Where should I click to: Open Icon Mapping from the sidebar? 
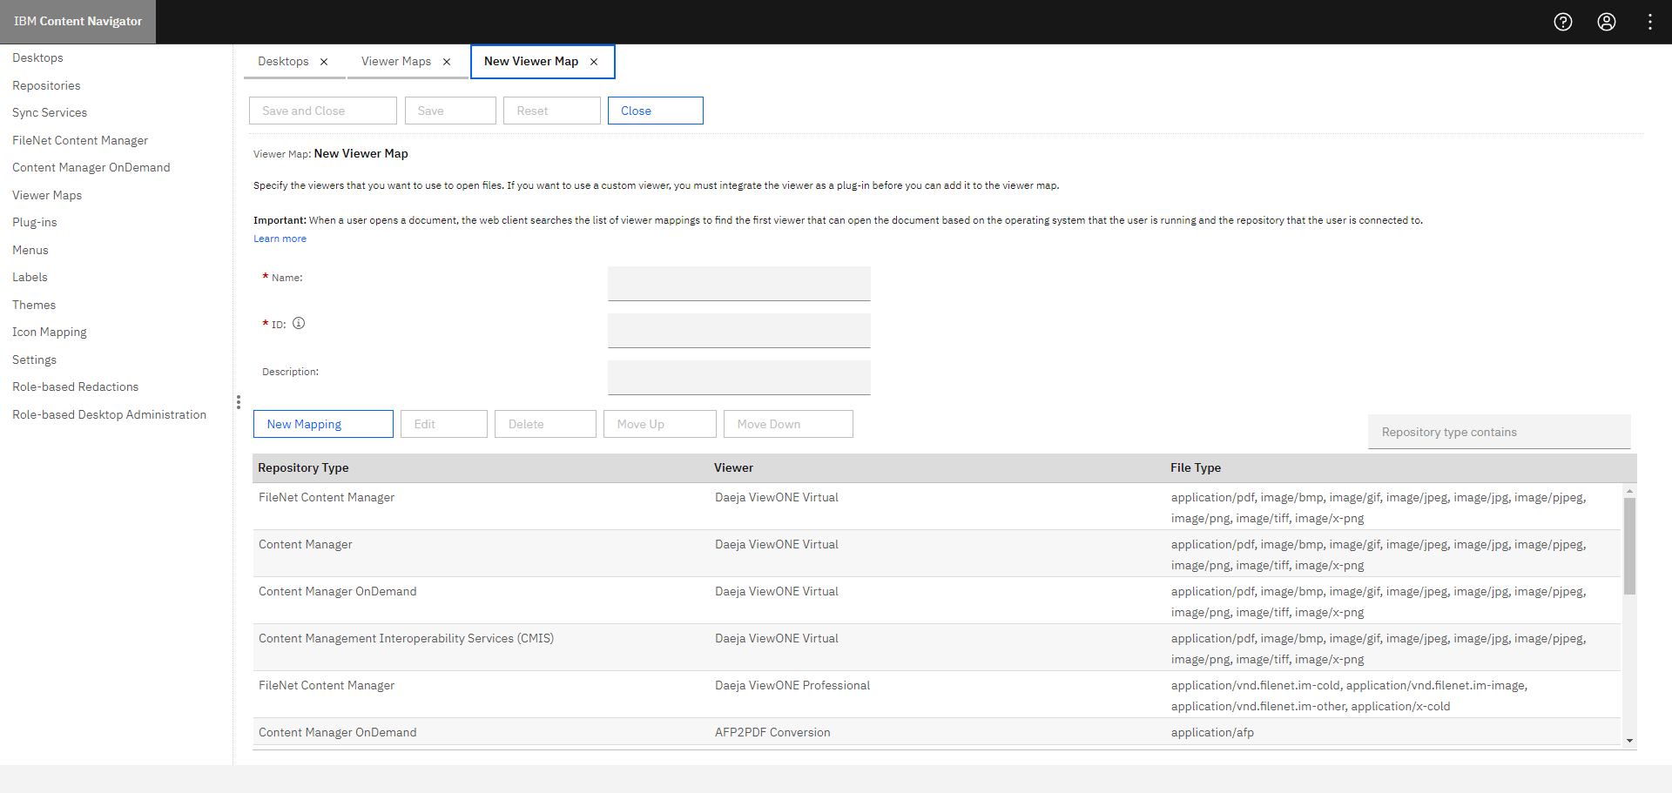(50, 332)
